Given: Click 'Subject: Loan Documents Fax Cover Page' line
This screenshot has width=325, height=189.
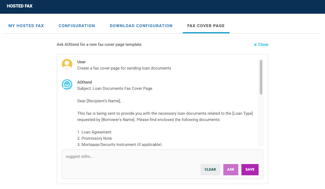Looking at the screenshot, I should click(115, 89).
